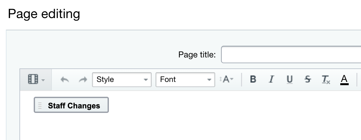
Task: Open the font size menu
Action: 227,79
